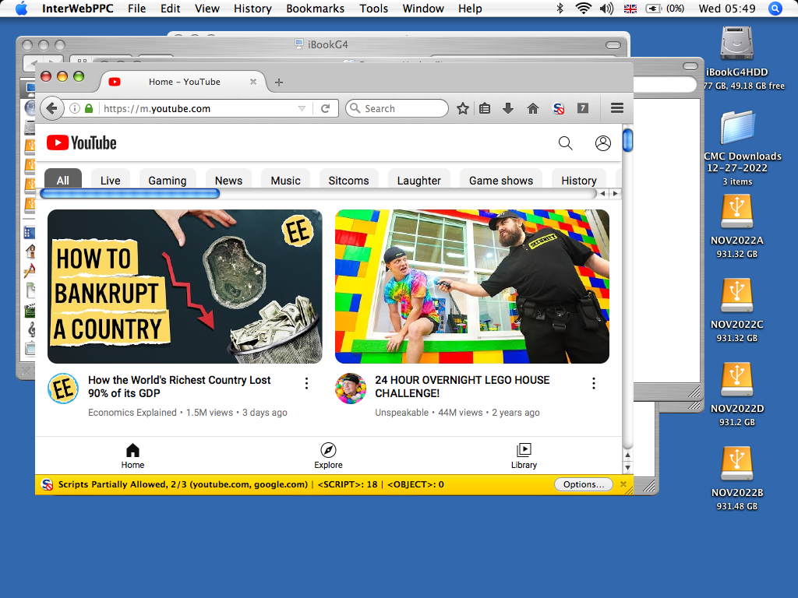Open the Tools menu
Image resolution: width=798 pixels, height=598 pixels.
point(373,9)
